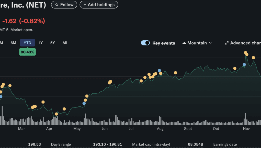Switch to the 6M time range

[13, 43]
